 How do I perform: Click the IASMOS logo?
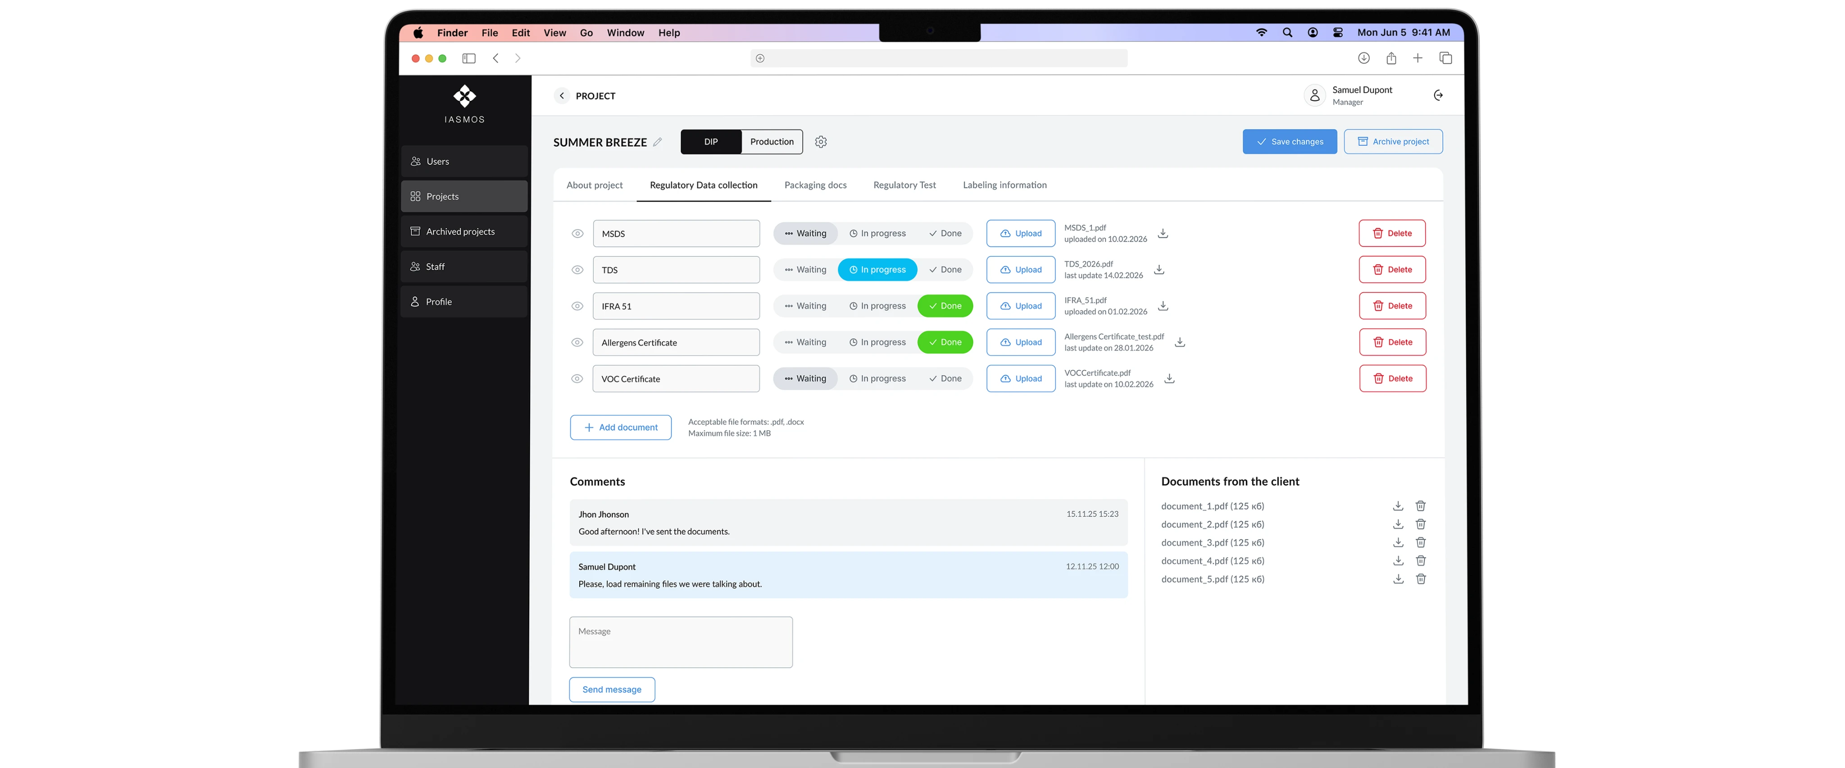click(x=464, y=104)
